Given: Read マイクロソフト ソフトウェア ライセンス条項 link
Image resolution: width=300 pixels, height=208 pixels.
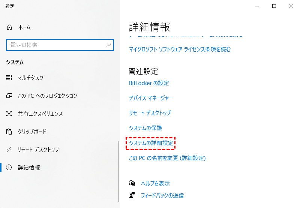Looking at the screenshot, I should point(180,49).
